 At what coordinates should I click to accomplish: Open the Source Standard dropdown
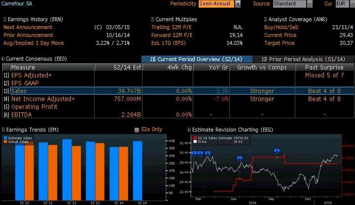(x=289, y=4)
